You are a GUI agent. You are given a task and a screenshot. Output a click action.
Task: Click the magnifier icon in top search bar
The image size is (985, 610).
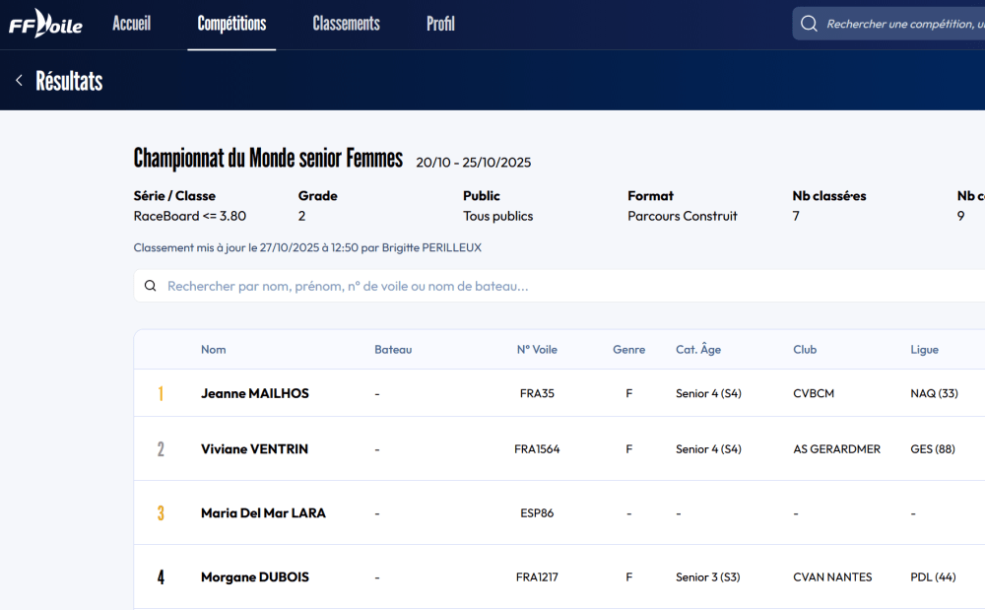click(x=809, y=24)
